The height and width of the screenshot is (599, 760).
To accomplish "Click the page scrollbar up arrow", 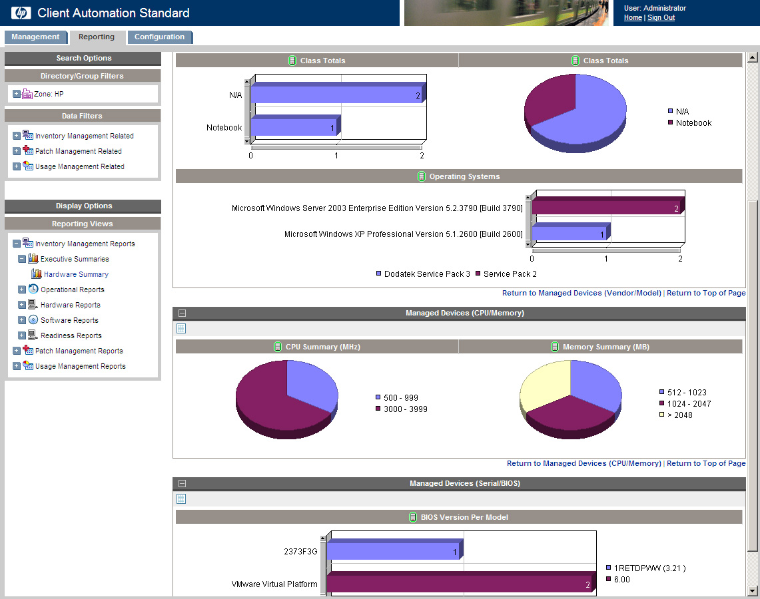I will point(752,58).
